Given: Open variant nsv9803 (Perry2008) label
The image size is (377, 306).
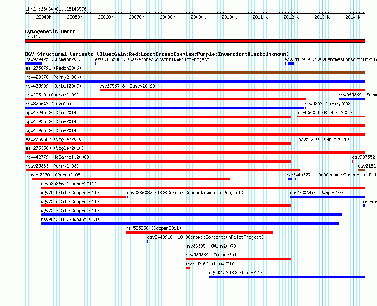Looking at the screenshot, I should coord(329,104).
